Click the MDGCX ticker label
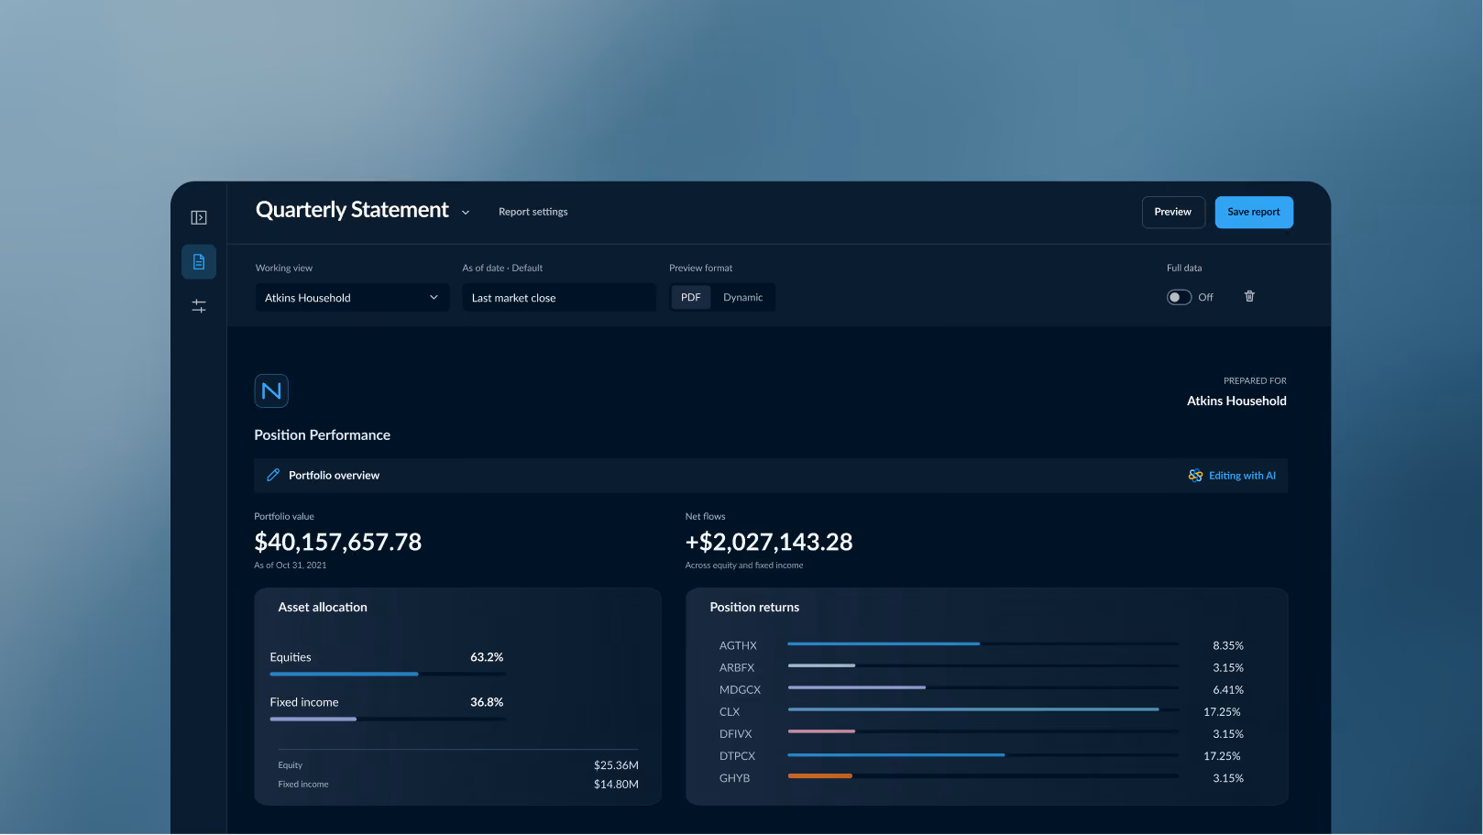 (740, 690)
